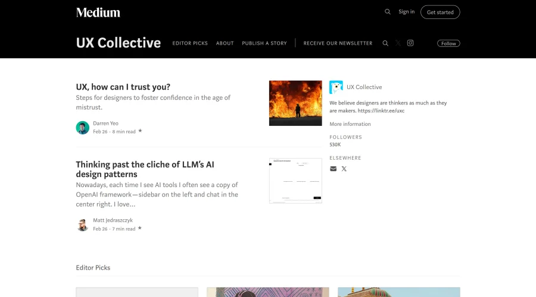Open the X icon in the navigation bar

point(398,43)
